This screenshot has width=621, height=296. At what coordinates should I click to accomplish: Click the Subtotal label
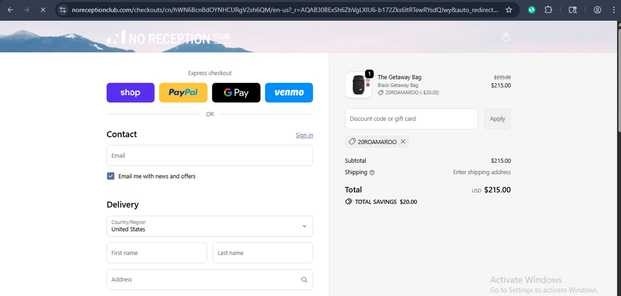coord(356,161)
